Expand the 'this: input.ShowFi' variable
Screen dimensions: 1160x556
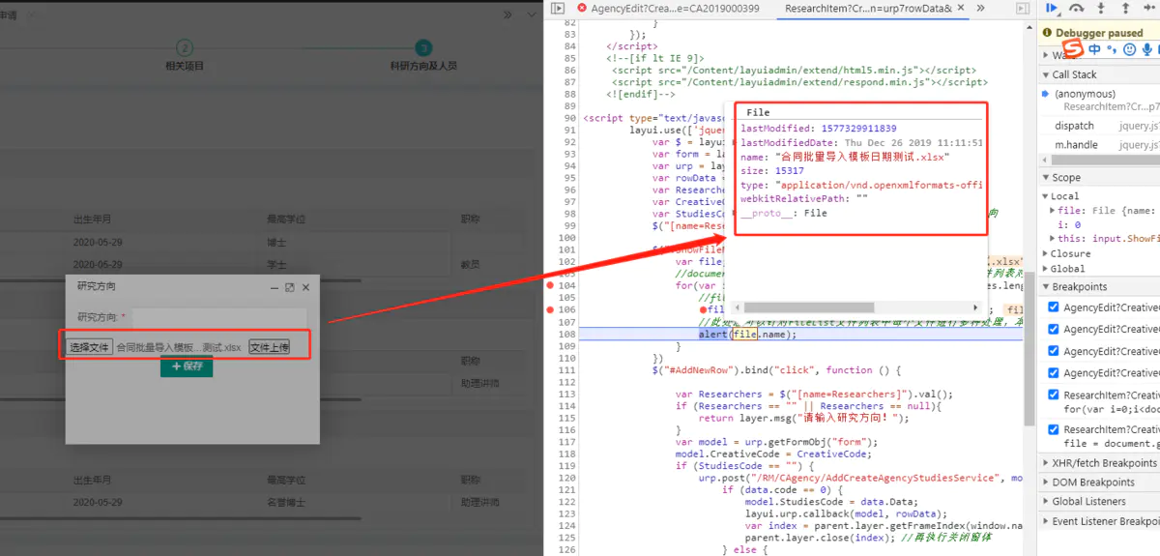(1053, 238)
